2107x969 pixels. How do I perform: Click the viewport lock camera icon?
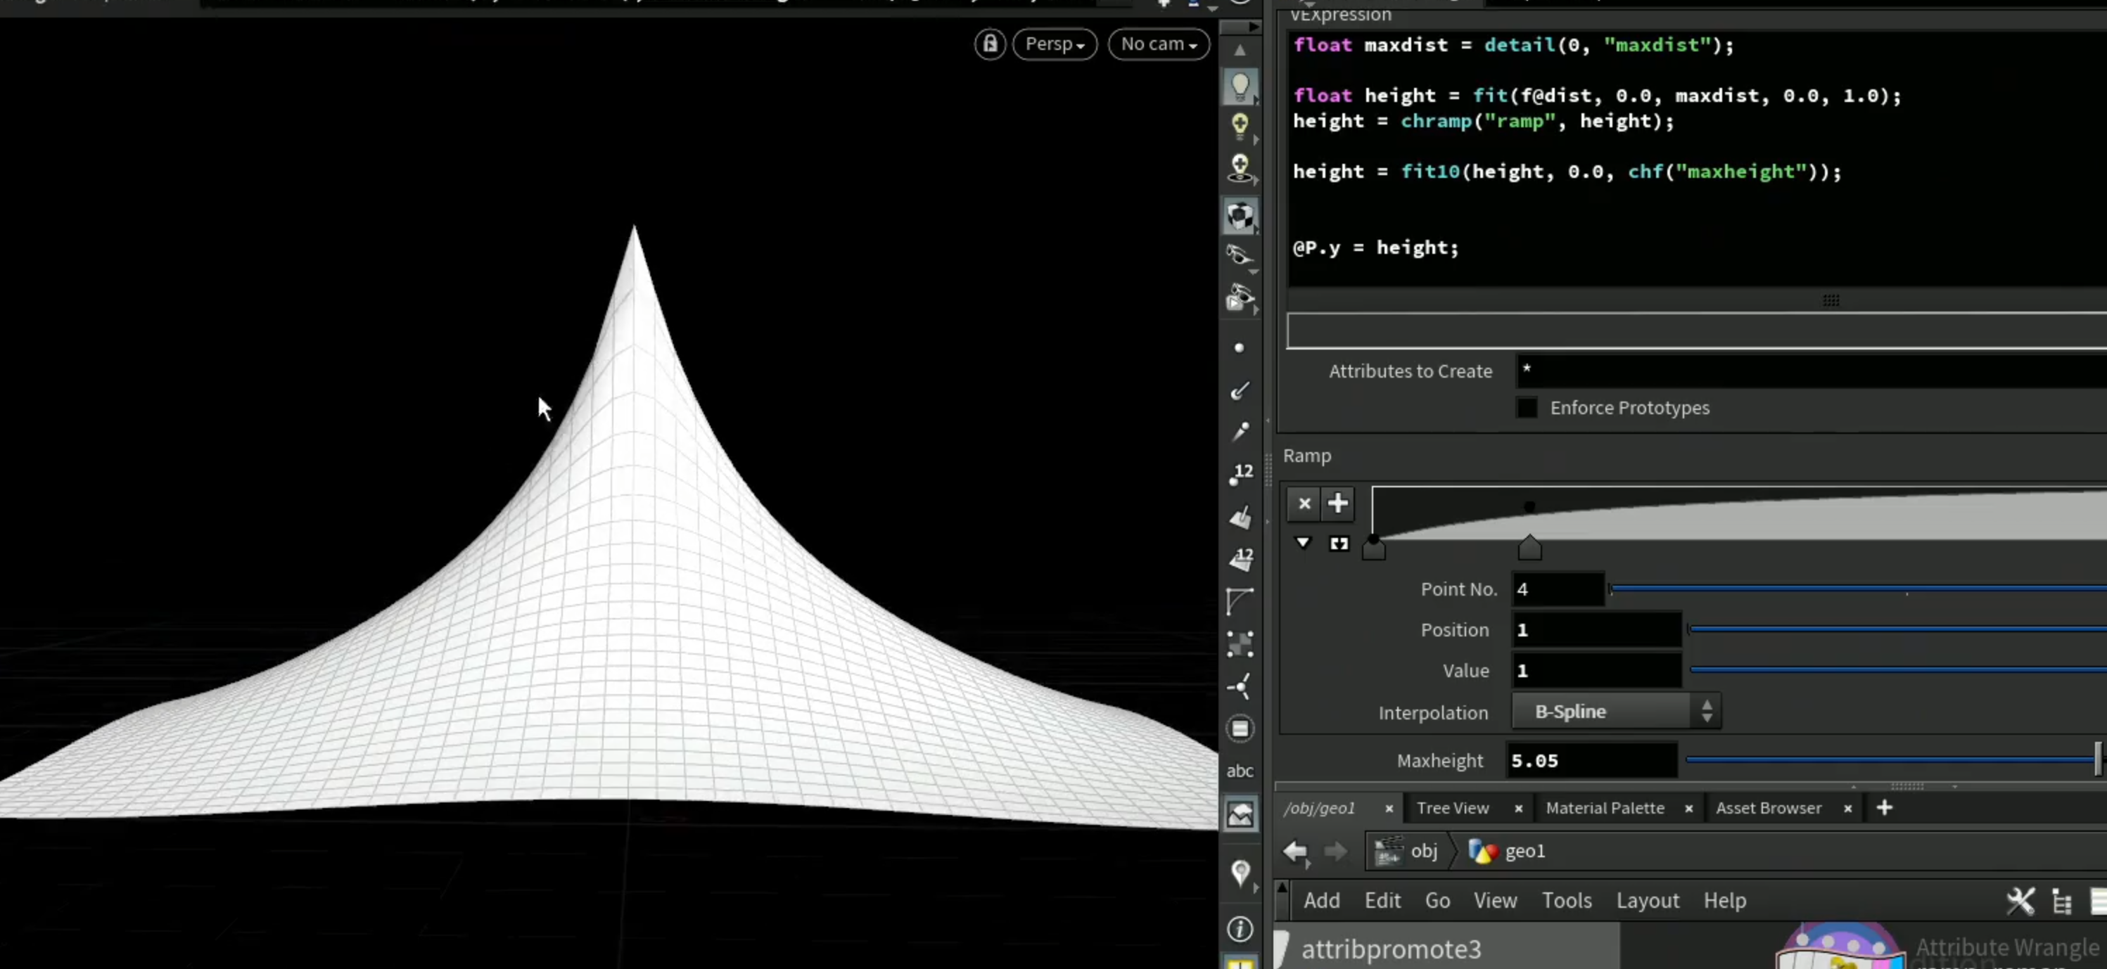990,44
